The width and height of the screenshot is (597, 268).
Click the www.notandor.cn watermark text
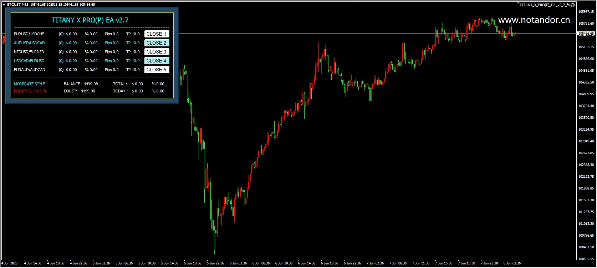[x=534, y=20]
